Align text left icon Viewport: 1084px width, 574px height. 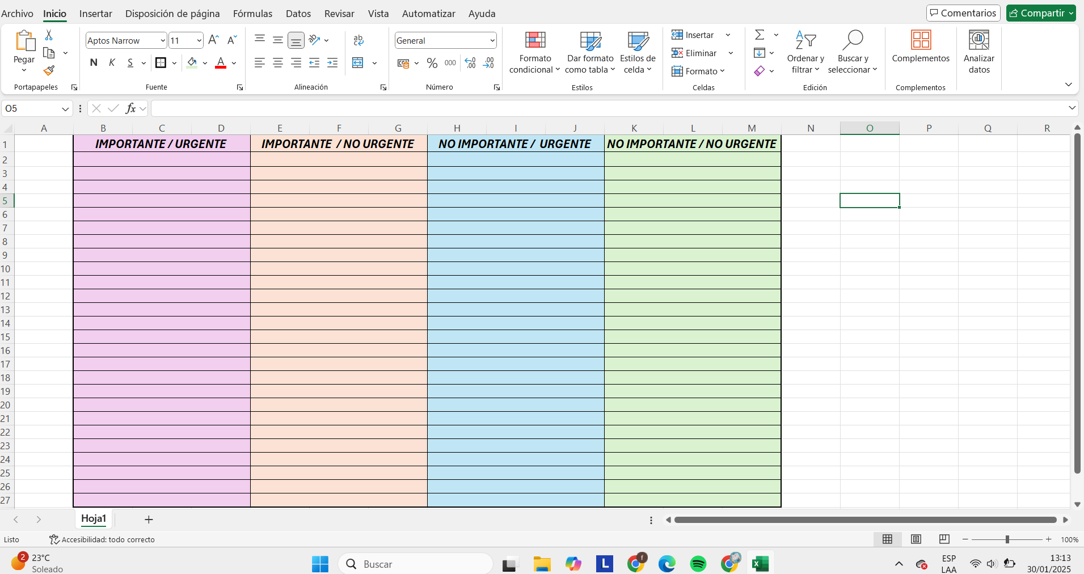(260, 62)
